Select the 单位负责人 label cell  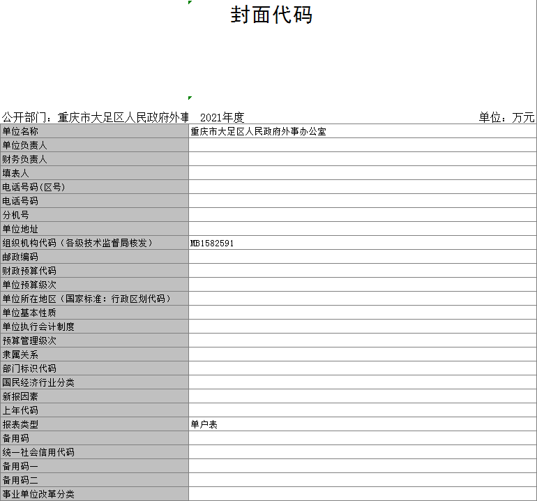click(95, 145)
